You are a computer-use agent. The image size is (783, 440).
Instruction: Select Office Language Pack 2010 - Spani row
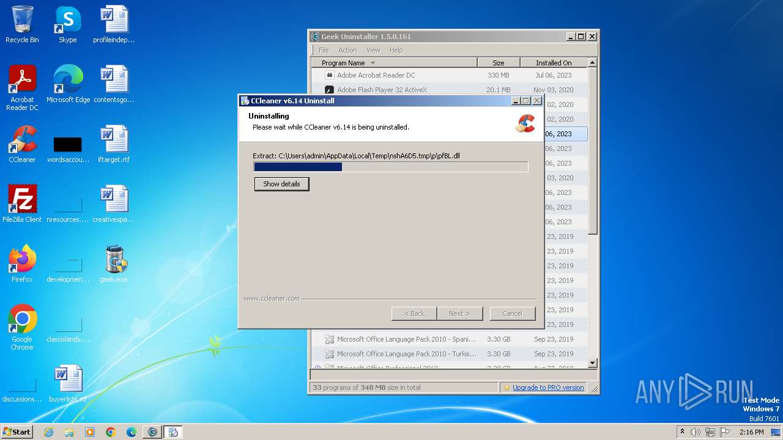[x=450, y=339]
